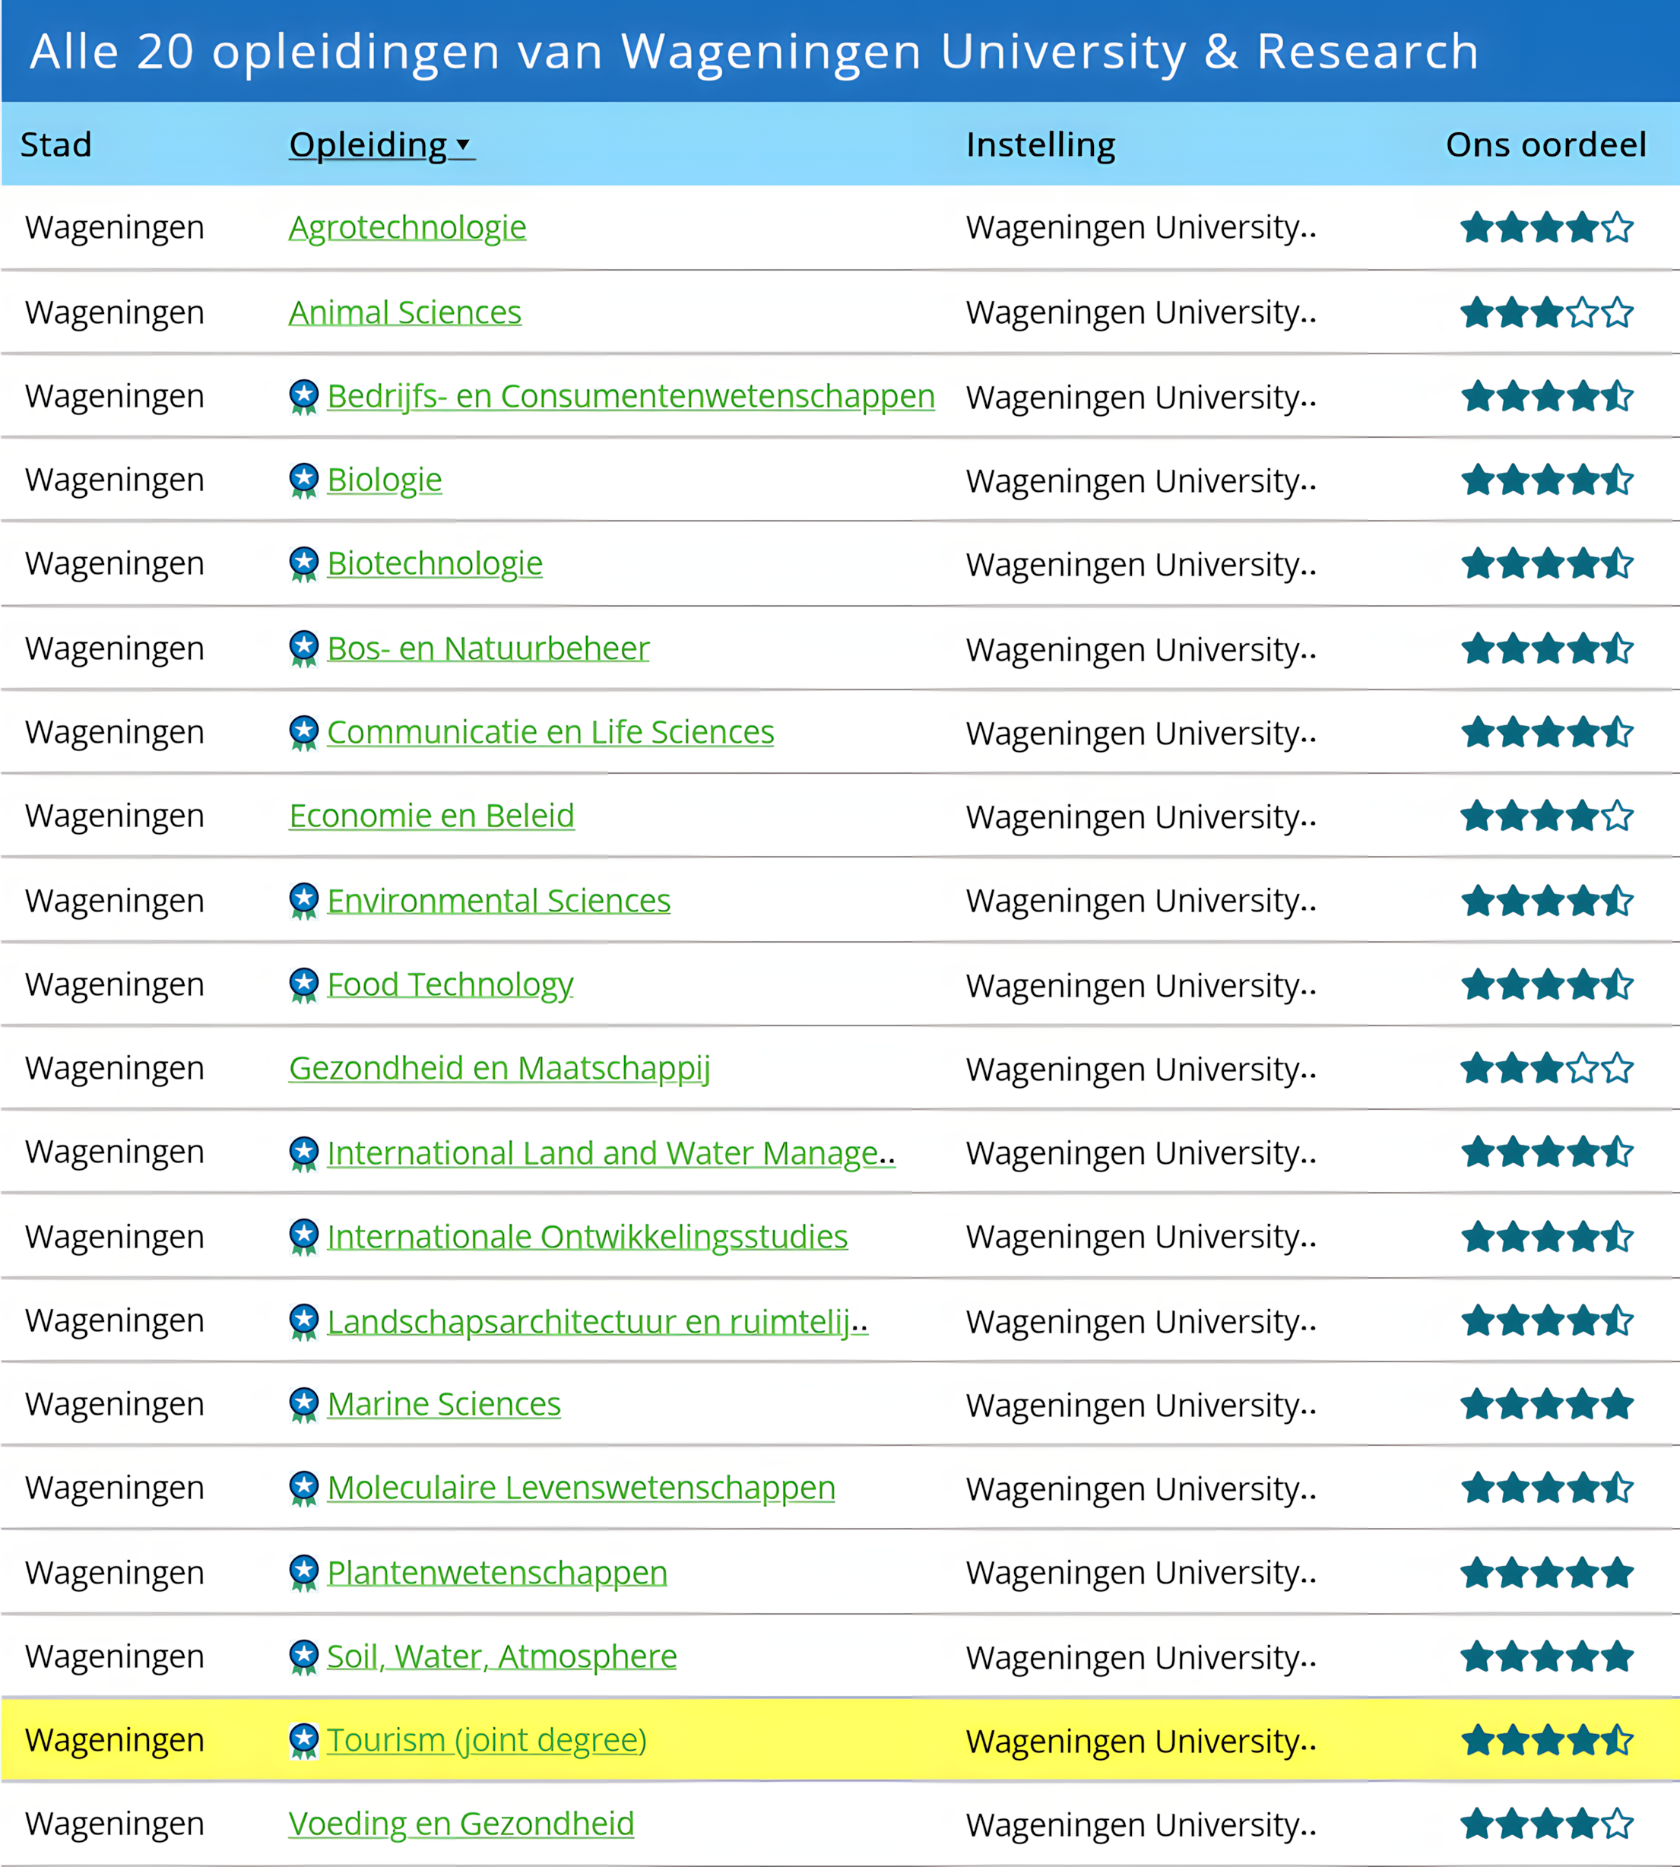Click the star rating for Biotechnologie
Viewport: 1680px width, 1867px height.
pos(1547,564)
